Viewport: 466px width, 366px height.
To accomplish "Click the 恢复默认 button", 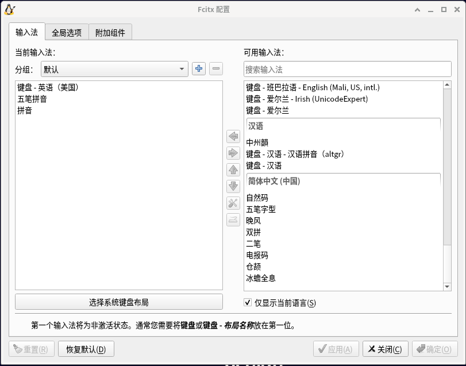I will (86, 349).
